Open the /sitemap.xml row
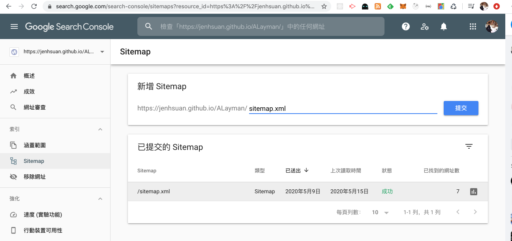This screenshot has height=241, width=512. click(x=308, y=192)
